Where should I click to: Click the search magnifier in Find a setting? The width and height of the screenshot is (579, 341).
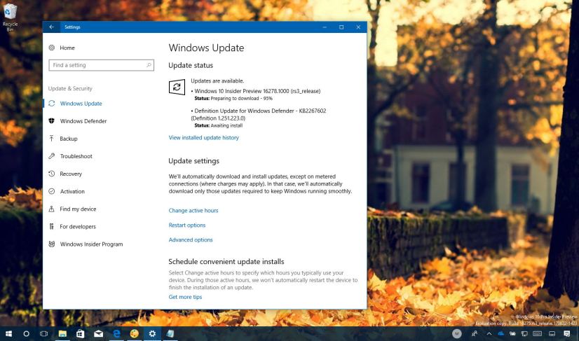[x=149, y=65]
